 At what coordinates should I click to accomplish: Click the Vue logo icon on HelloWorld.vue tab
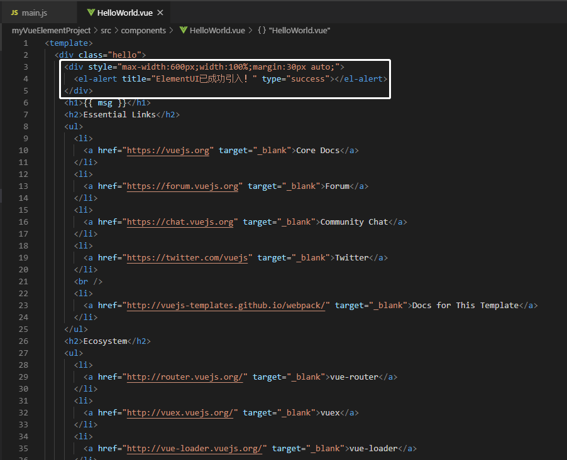(x=91, y=13)
